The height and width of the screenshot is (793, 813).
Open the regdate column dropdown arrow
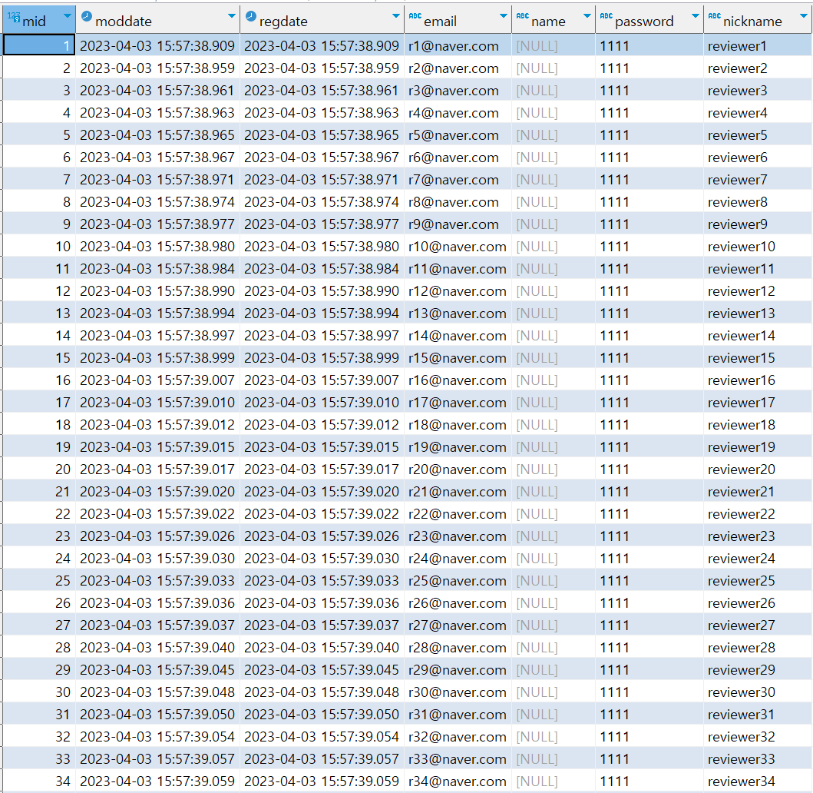coord(396,16)
